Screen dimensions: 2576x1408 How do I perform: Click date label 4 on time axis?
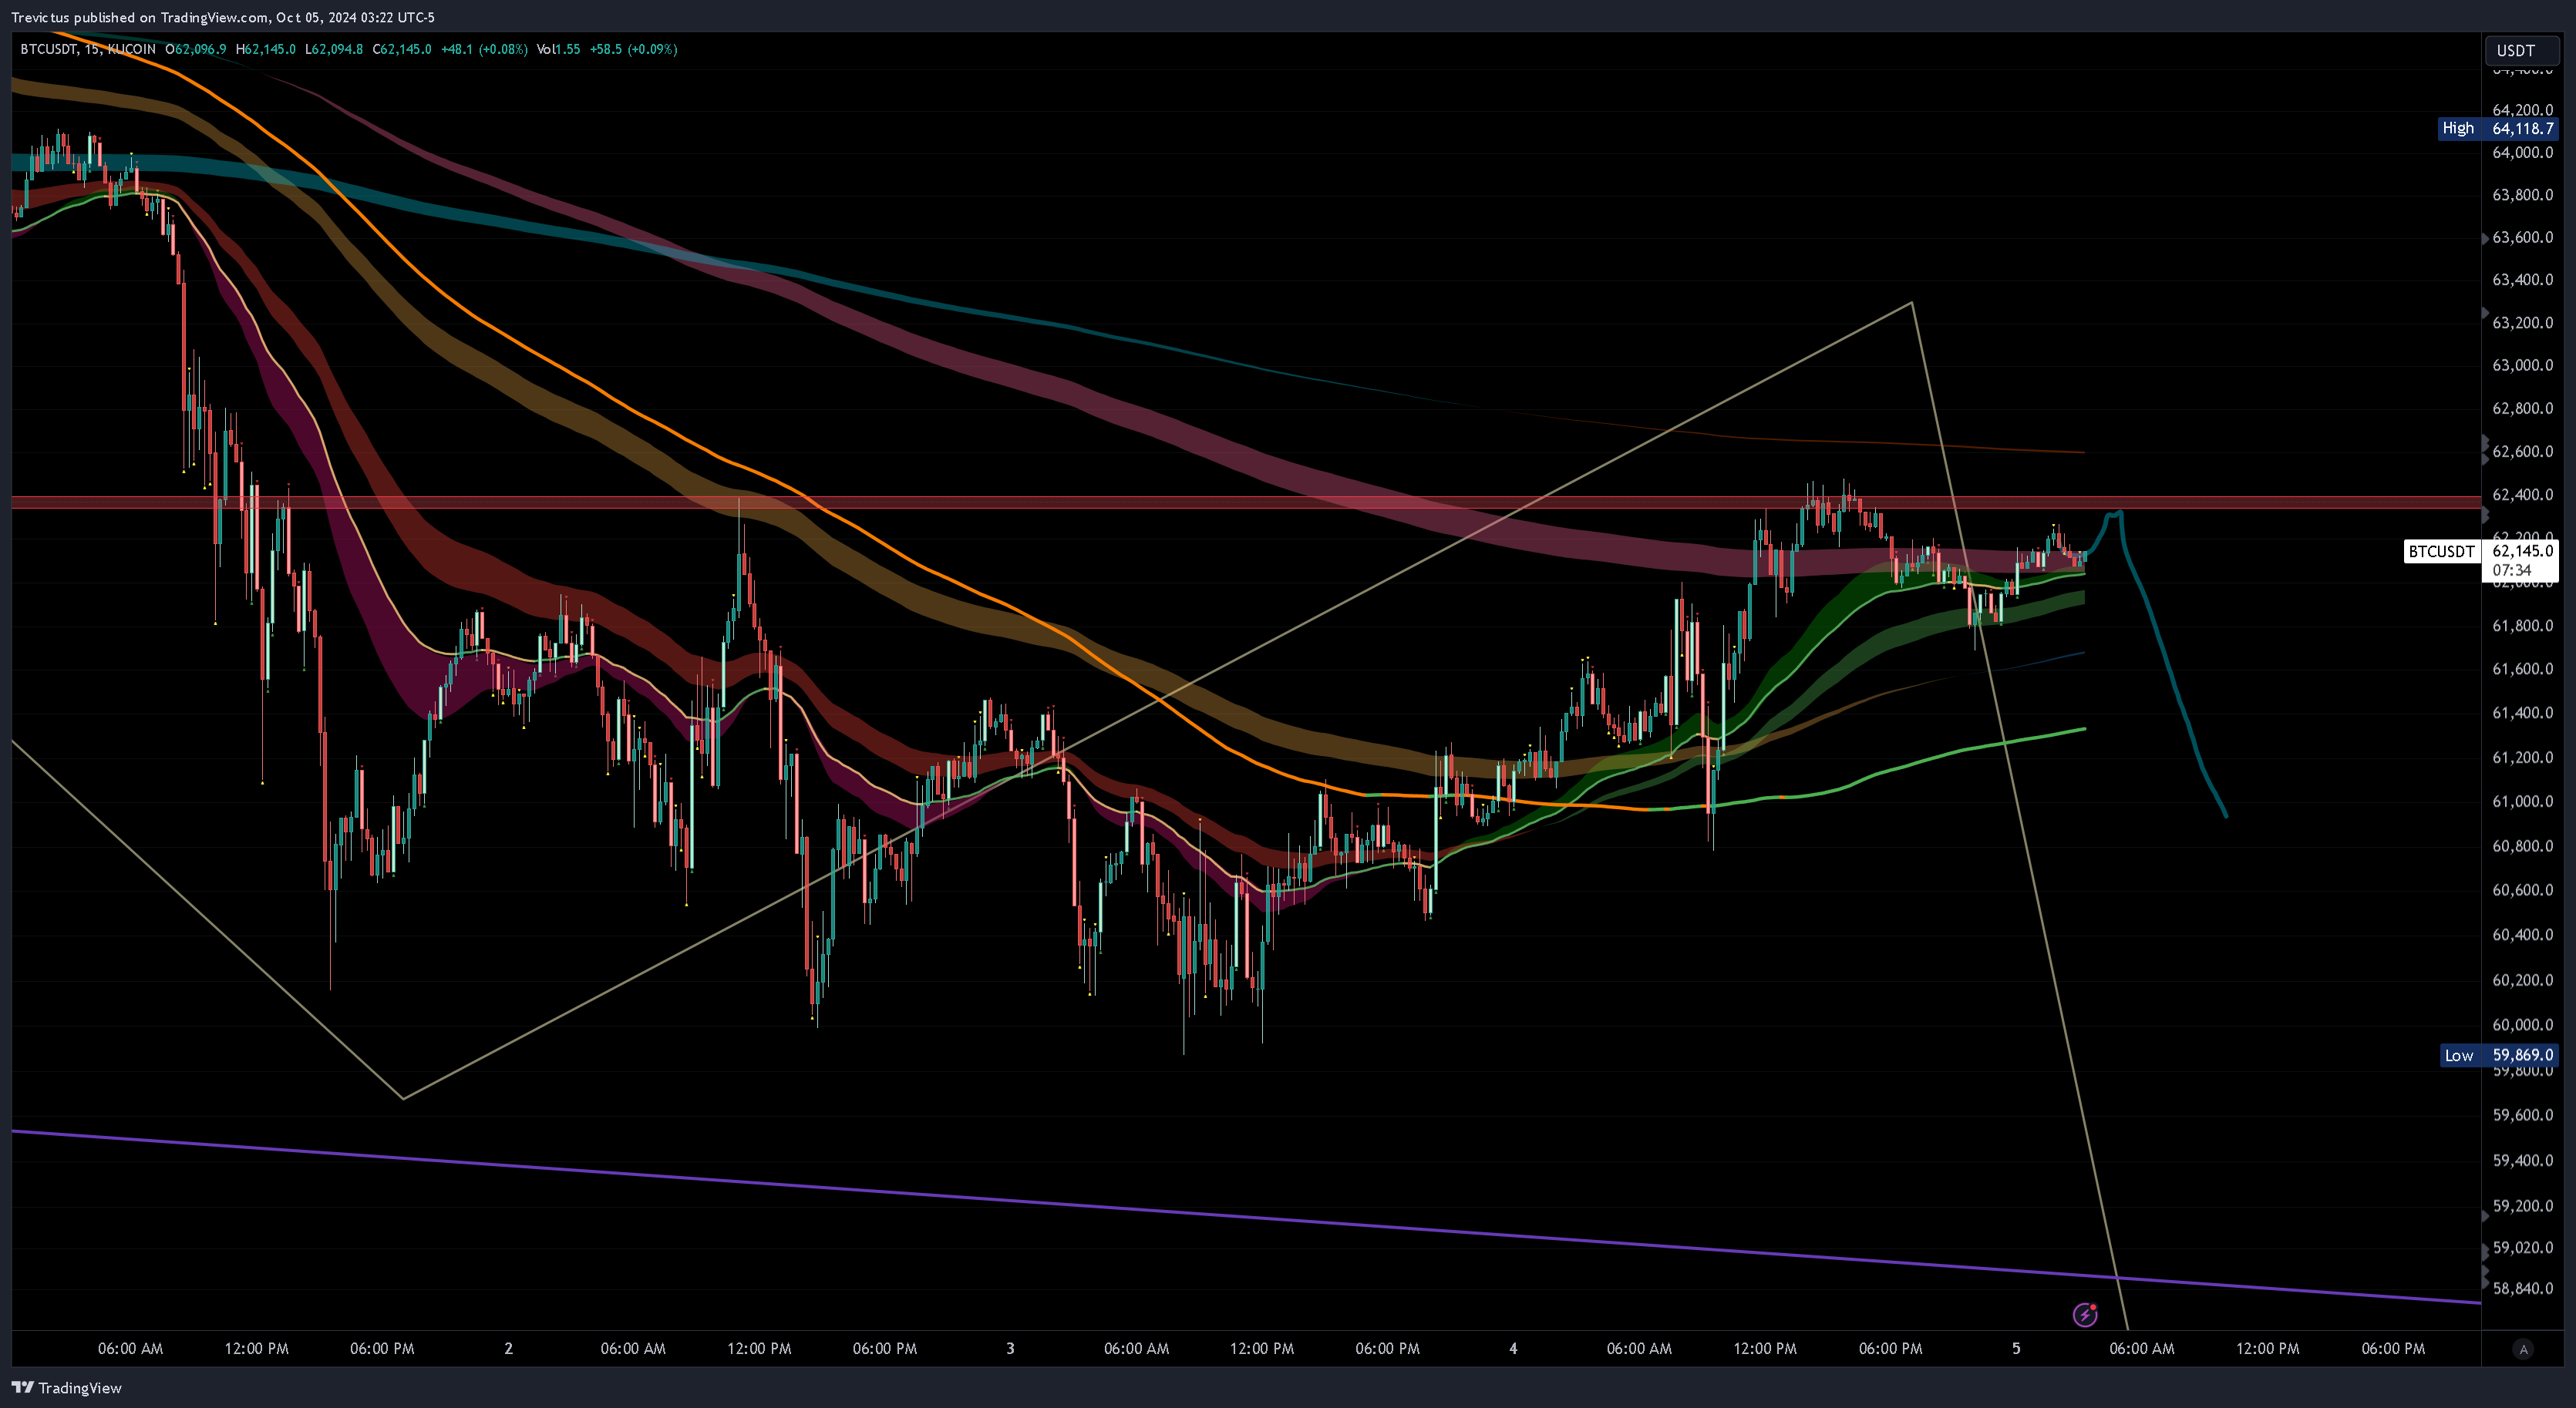click(1513, 1348)
